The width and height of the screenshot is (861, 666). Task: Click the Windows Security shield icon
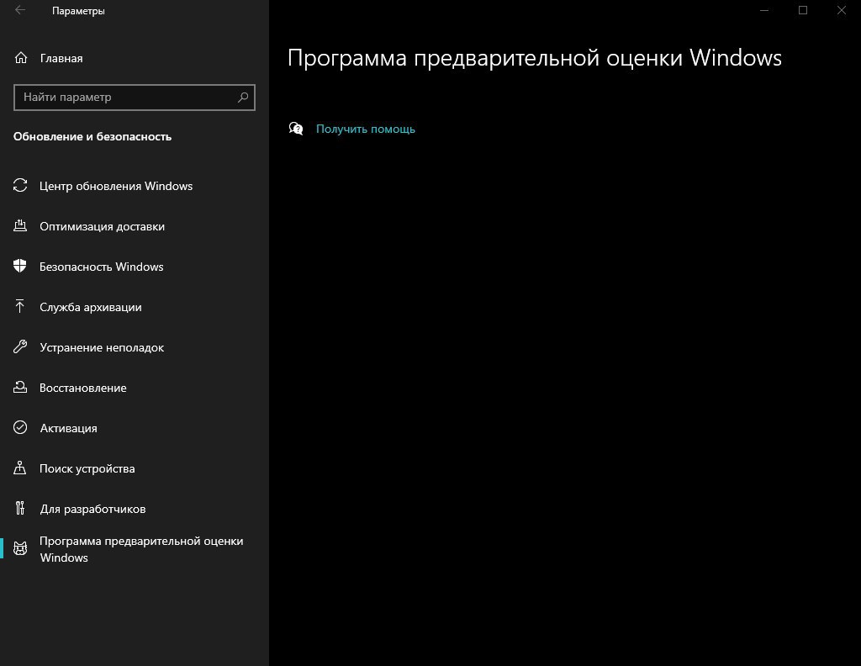click(x=20, y=267)
